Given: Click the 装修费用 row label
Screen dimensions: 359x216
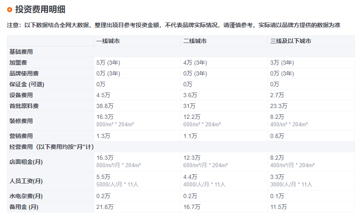Looking at the screenshot, I should [21, 121].
